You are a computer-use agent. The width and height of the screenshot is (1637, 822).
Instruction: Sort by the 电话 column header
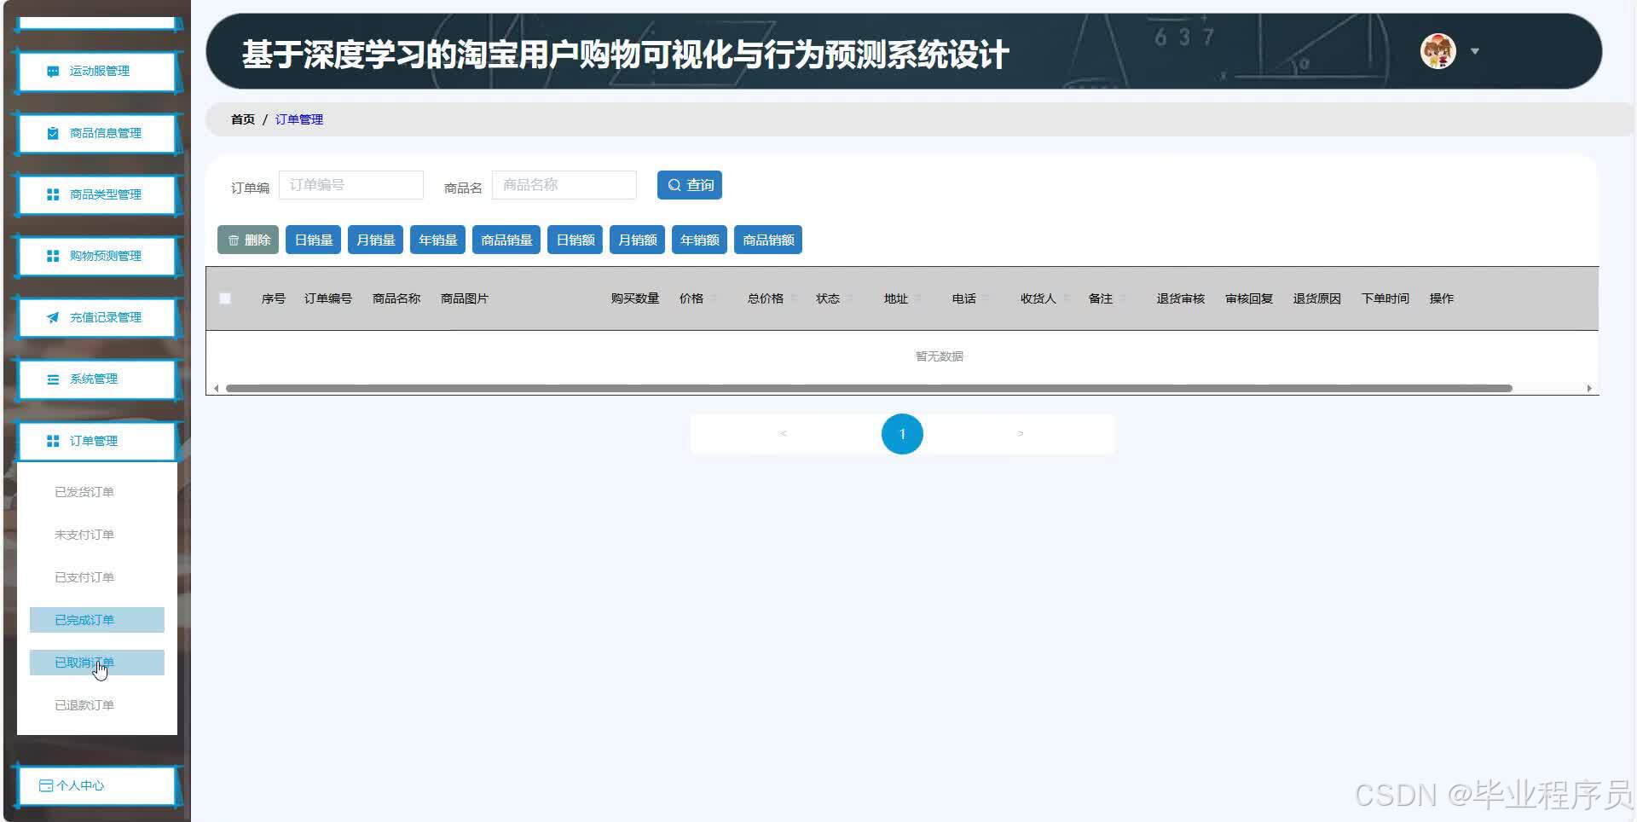pos(964,298)
